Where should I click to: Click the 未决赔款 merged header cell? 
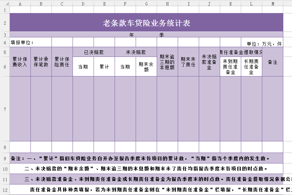click(x=136, y=52)
